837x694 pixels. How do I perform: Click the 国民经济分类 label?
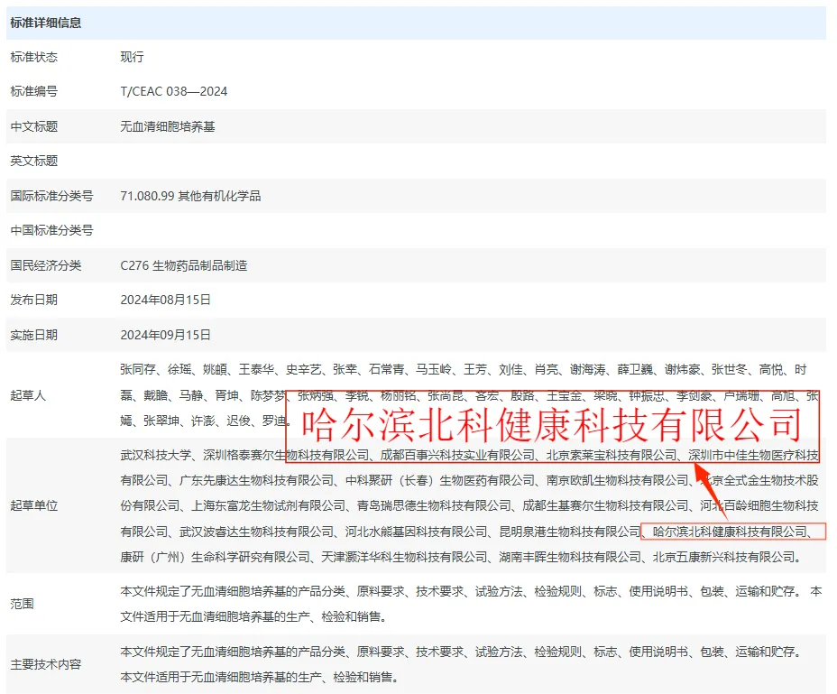(x=46, y=265)
